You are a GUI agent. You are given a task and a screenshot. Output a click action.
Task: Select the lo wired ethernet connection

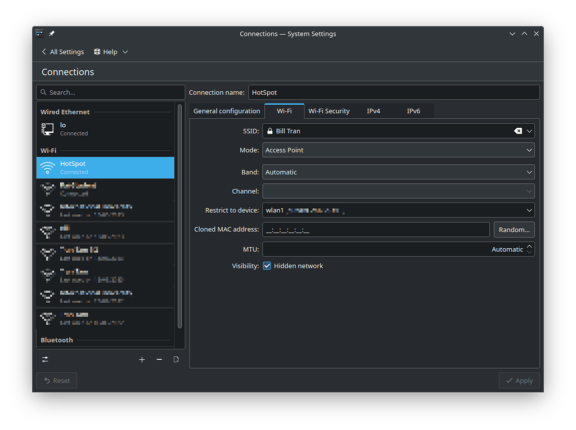click(x=105, y=129)
